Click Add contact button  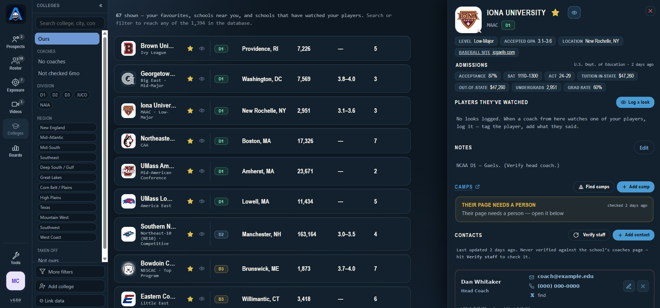tap(634, 235)
